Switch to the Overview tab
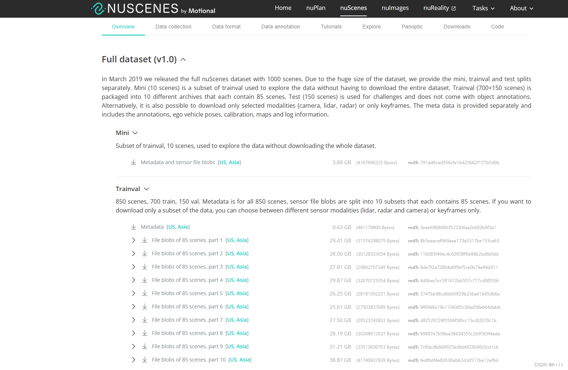The height and width of the screenshot is (370, 568). click(x=123, y=27)
